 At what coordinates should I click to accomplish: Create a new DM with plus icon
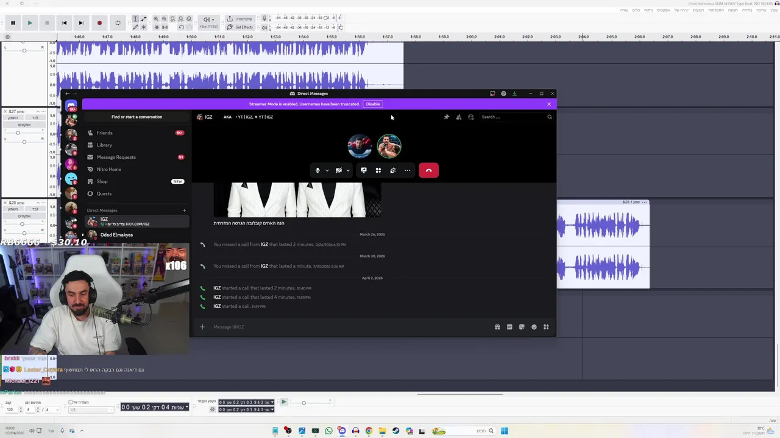[x=184, y=210]
